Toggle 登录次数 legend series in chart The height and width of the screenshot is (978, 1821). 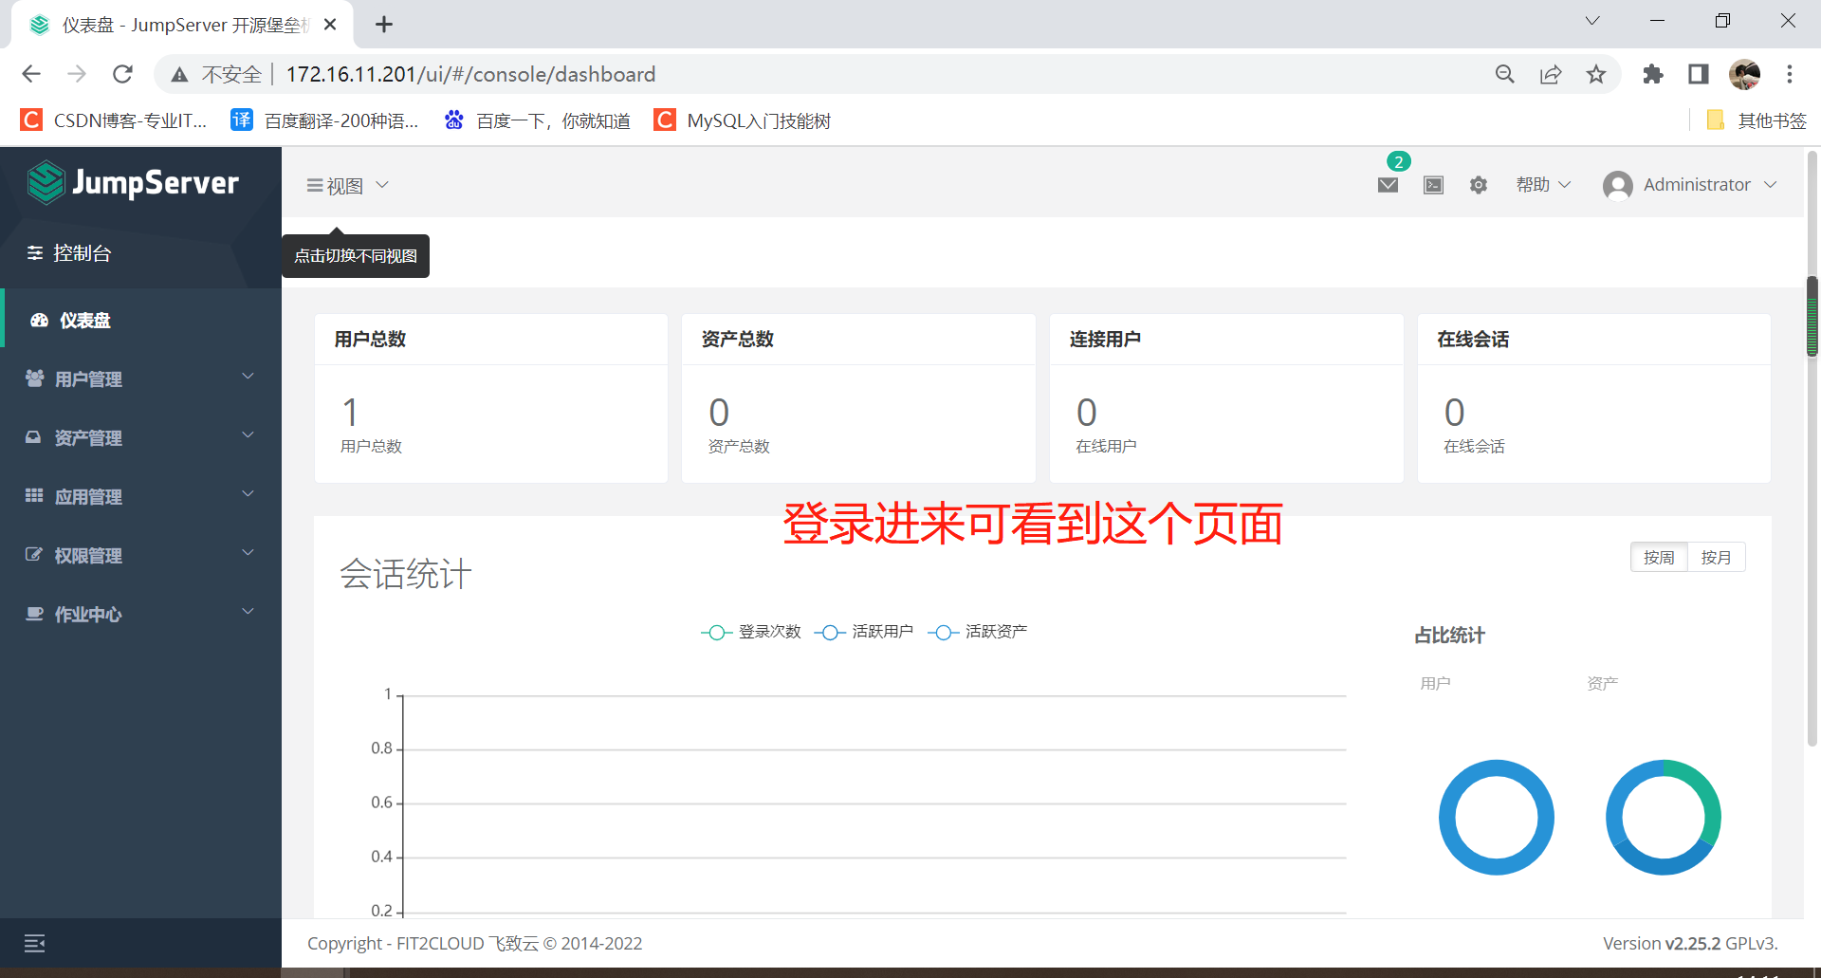pyautogui.click(x=751, y=632)
